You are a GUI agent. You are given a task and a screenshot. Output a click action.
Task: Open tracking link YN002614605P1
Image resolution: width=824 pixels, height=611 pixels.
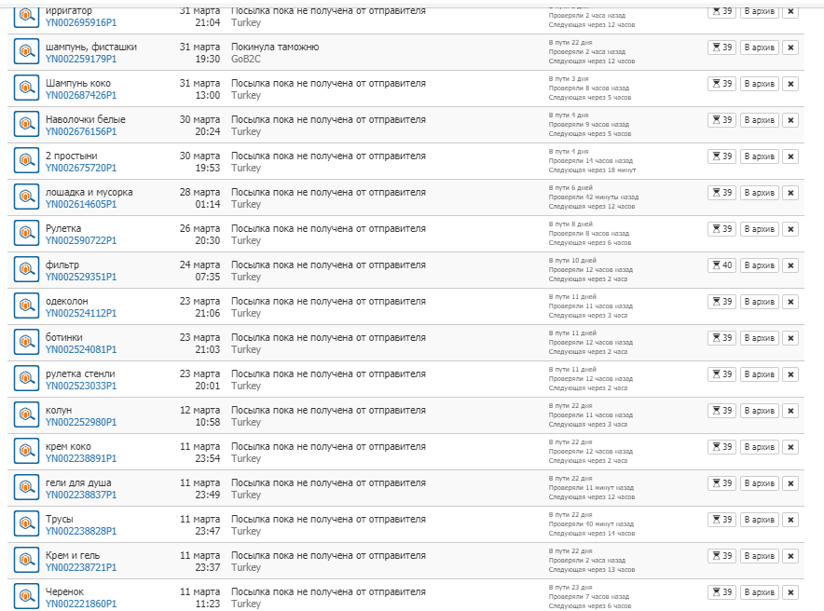pyautogui.click(x=81, y=204)
